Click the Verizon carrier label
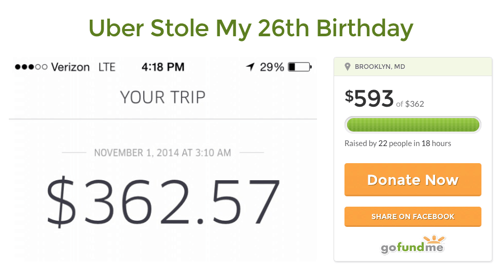 coord(71,67)
